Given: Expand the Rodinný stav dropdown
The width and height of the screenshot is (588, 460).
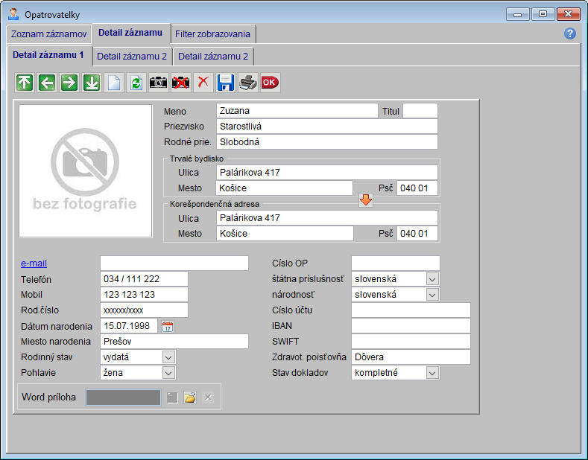Looking at the screenshot, I should click(168, 357).
